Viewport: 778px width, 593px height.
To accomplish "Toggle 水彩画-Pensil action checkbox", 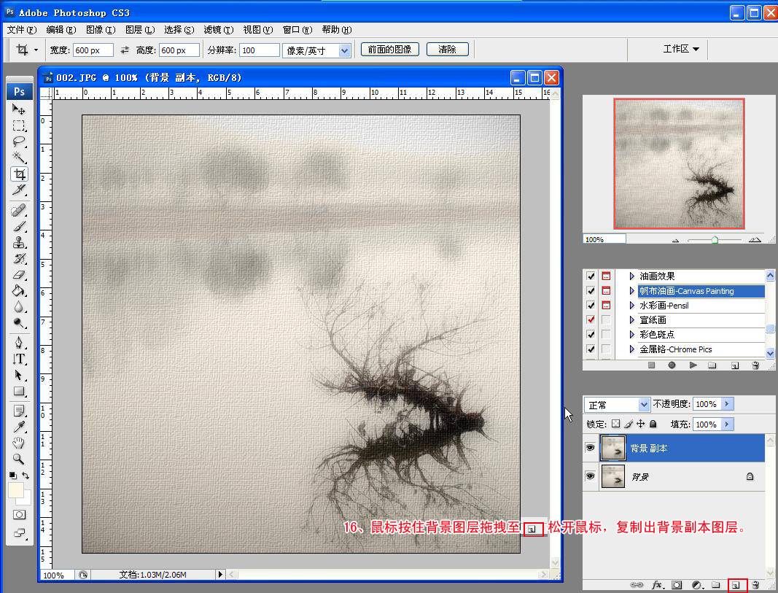I will tap(591, 305).
